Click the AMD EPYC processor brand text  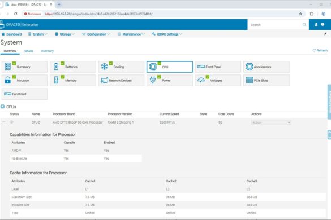click(78, 122)
